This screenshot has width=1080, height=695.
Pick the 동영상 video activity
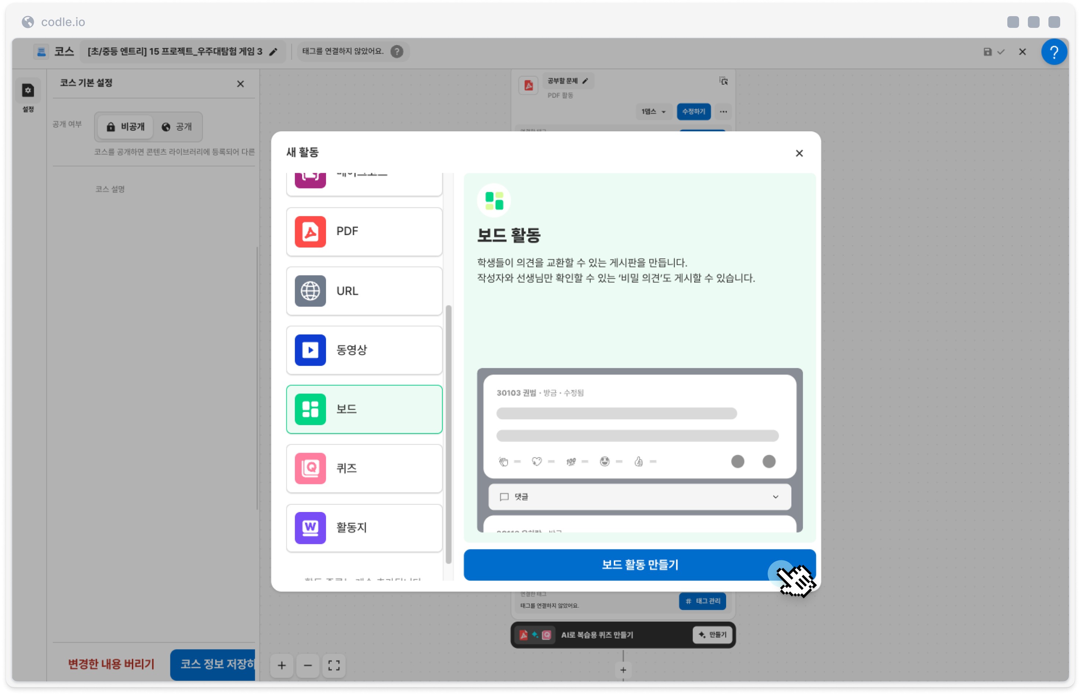pos(364,350)
